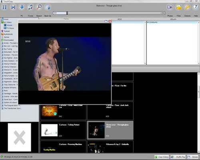Image resolution: width=200 pixels, height=160 pixels.
Task: Click the Browse button
Action: 193,157
